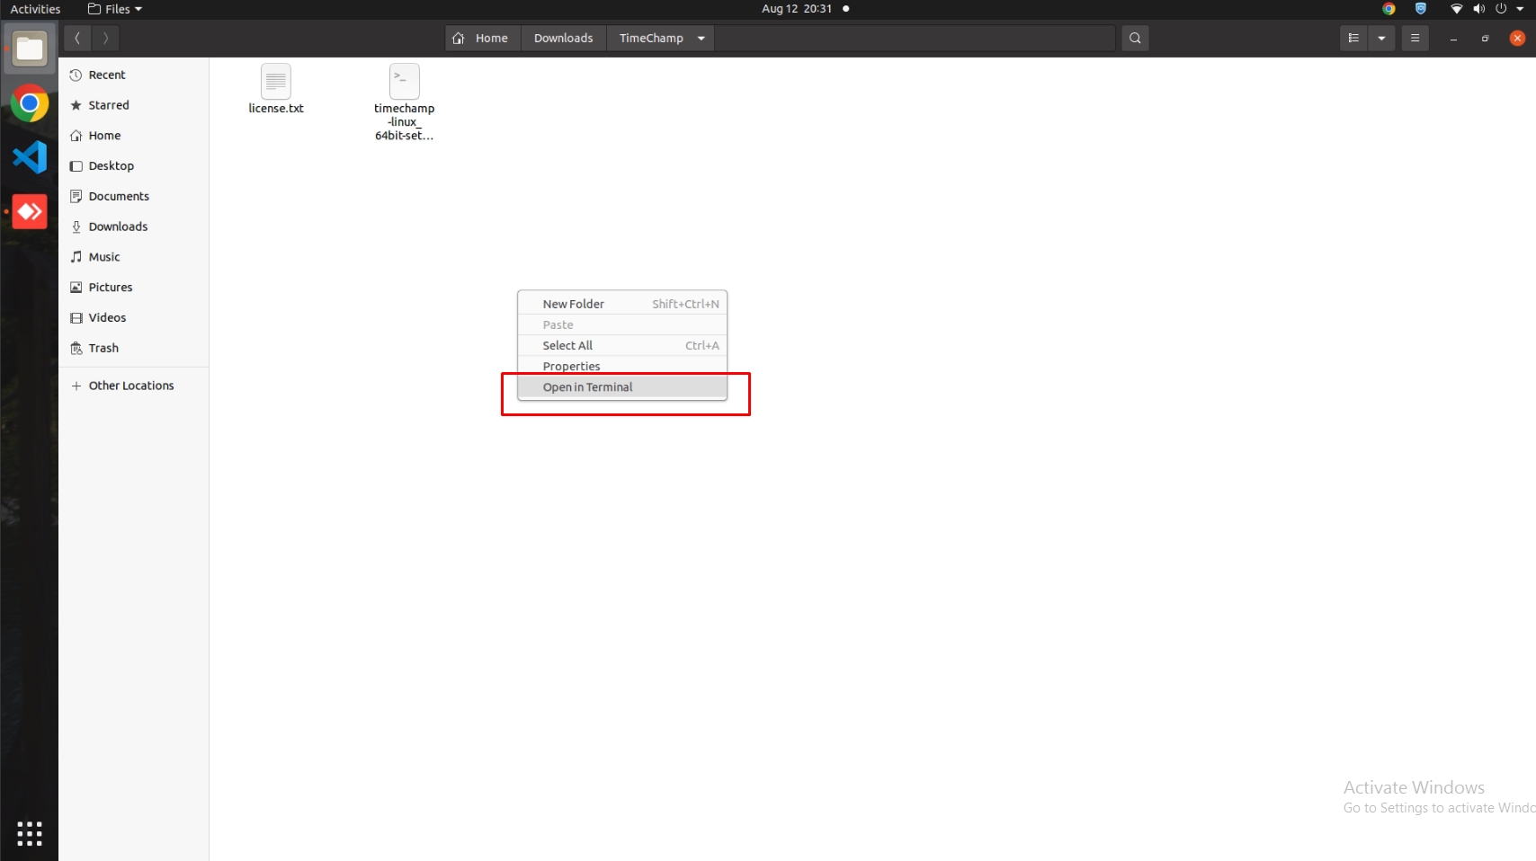Open Visual Studio Code from the dock
The width and height of the screenshot is (1536, 861).
click(x=30, y=157)
